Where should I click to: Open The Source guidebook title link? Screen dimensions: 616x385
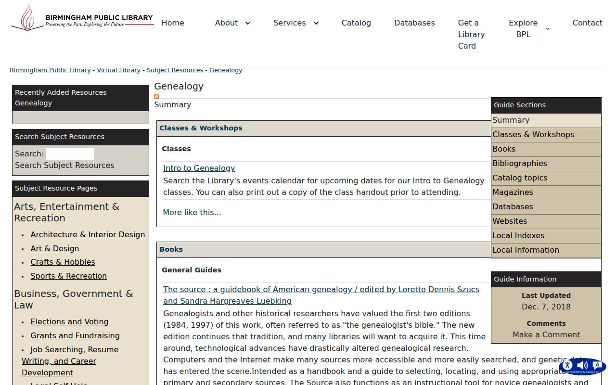321,295
